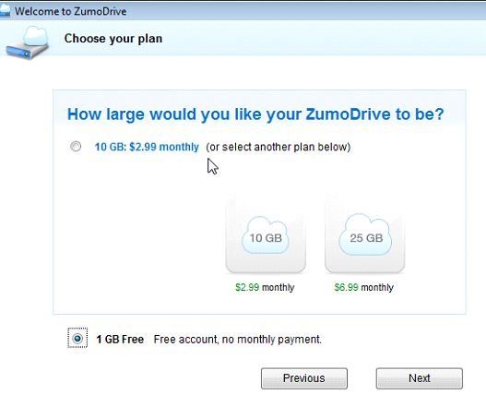Viewport: 486px width, 395px height.
Task: Click the '1 GB Free' label text
Action: (x=120, y=339)
